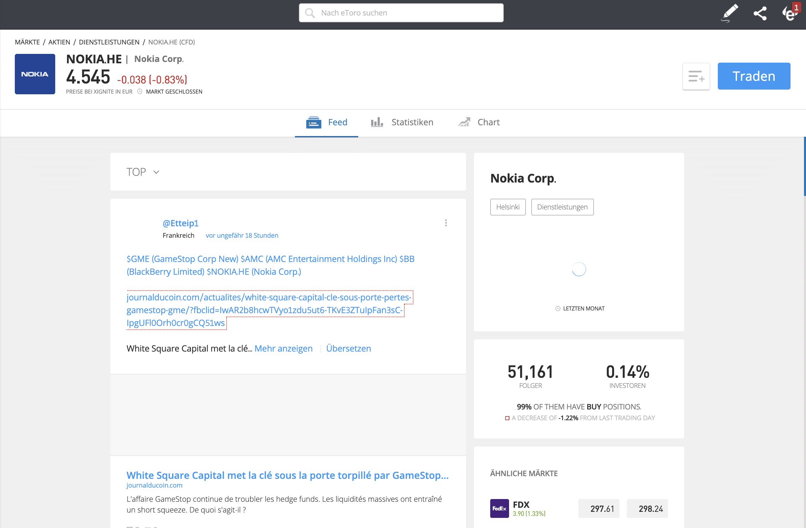Click the Nokia logo tile
Image resolution: width=806 pixels, height=528 pixels.
pos(35,74)
